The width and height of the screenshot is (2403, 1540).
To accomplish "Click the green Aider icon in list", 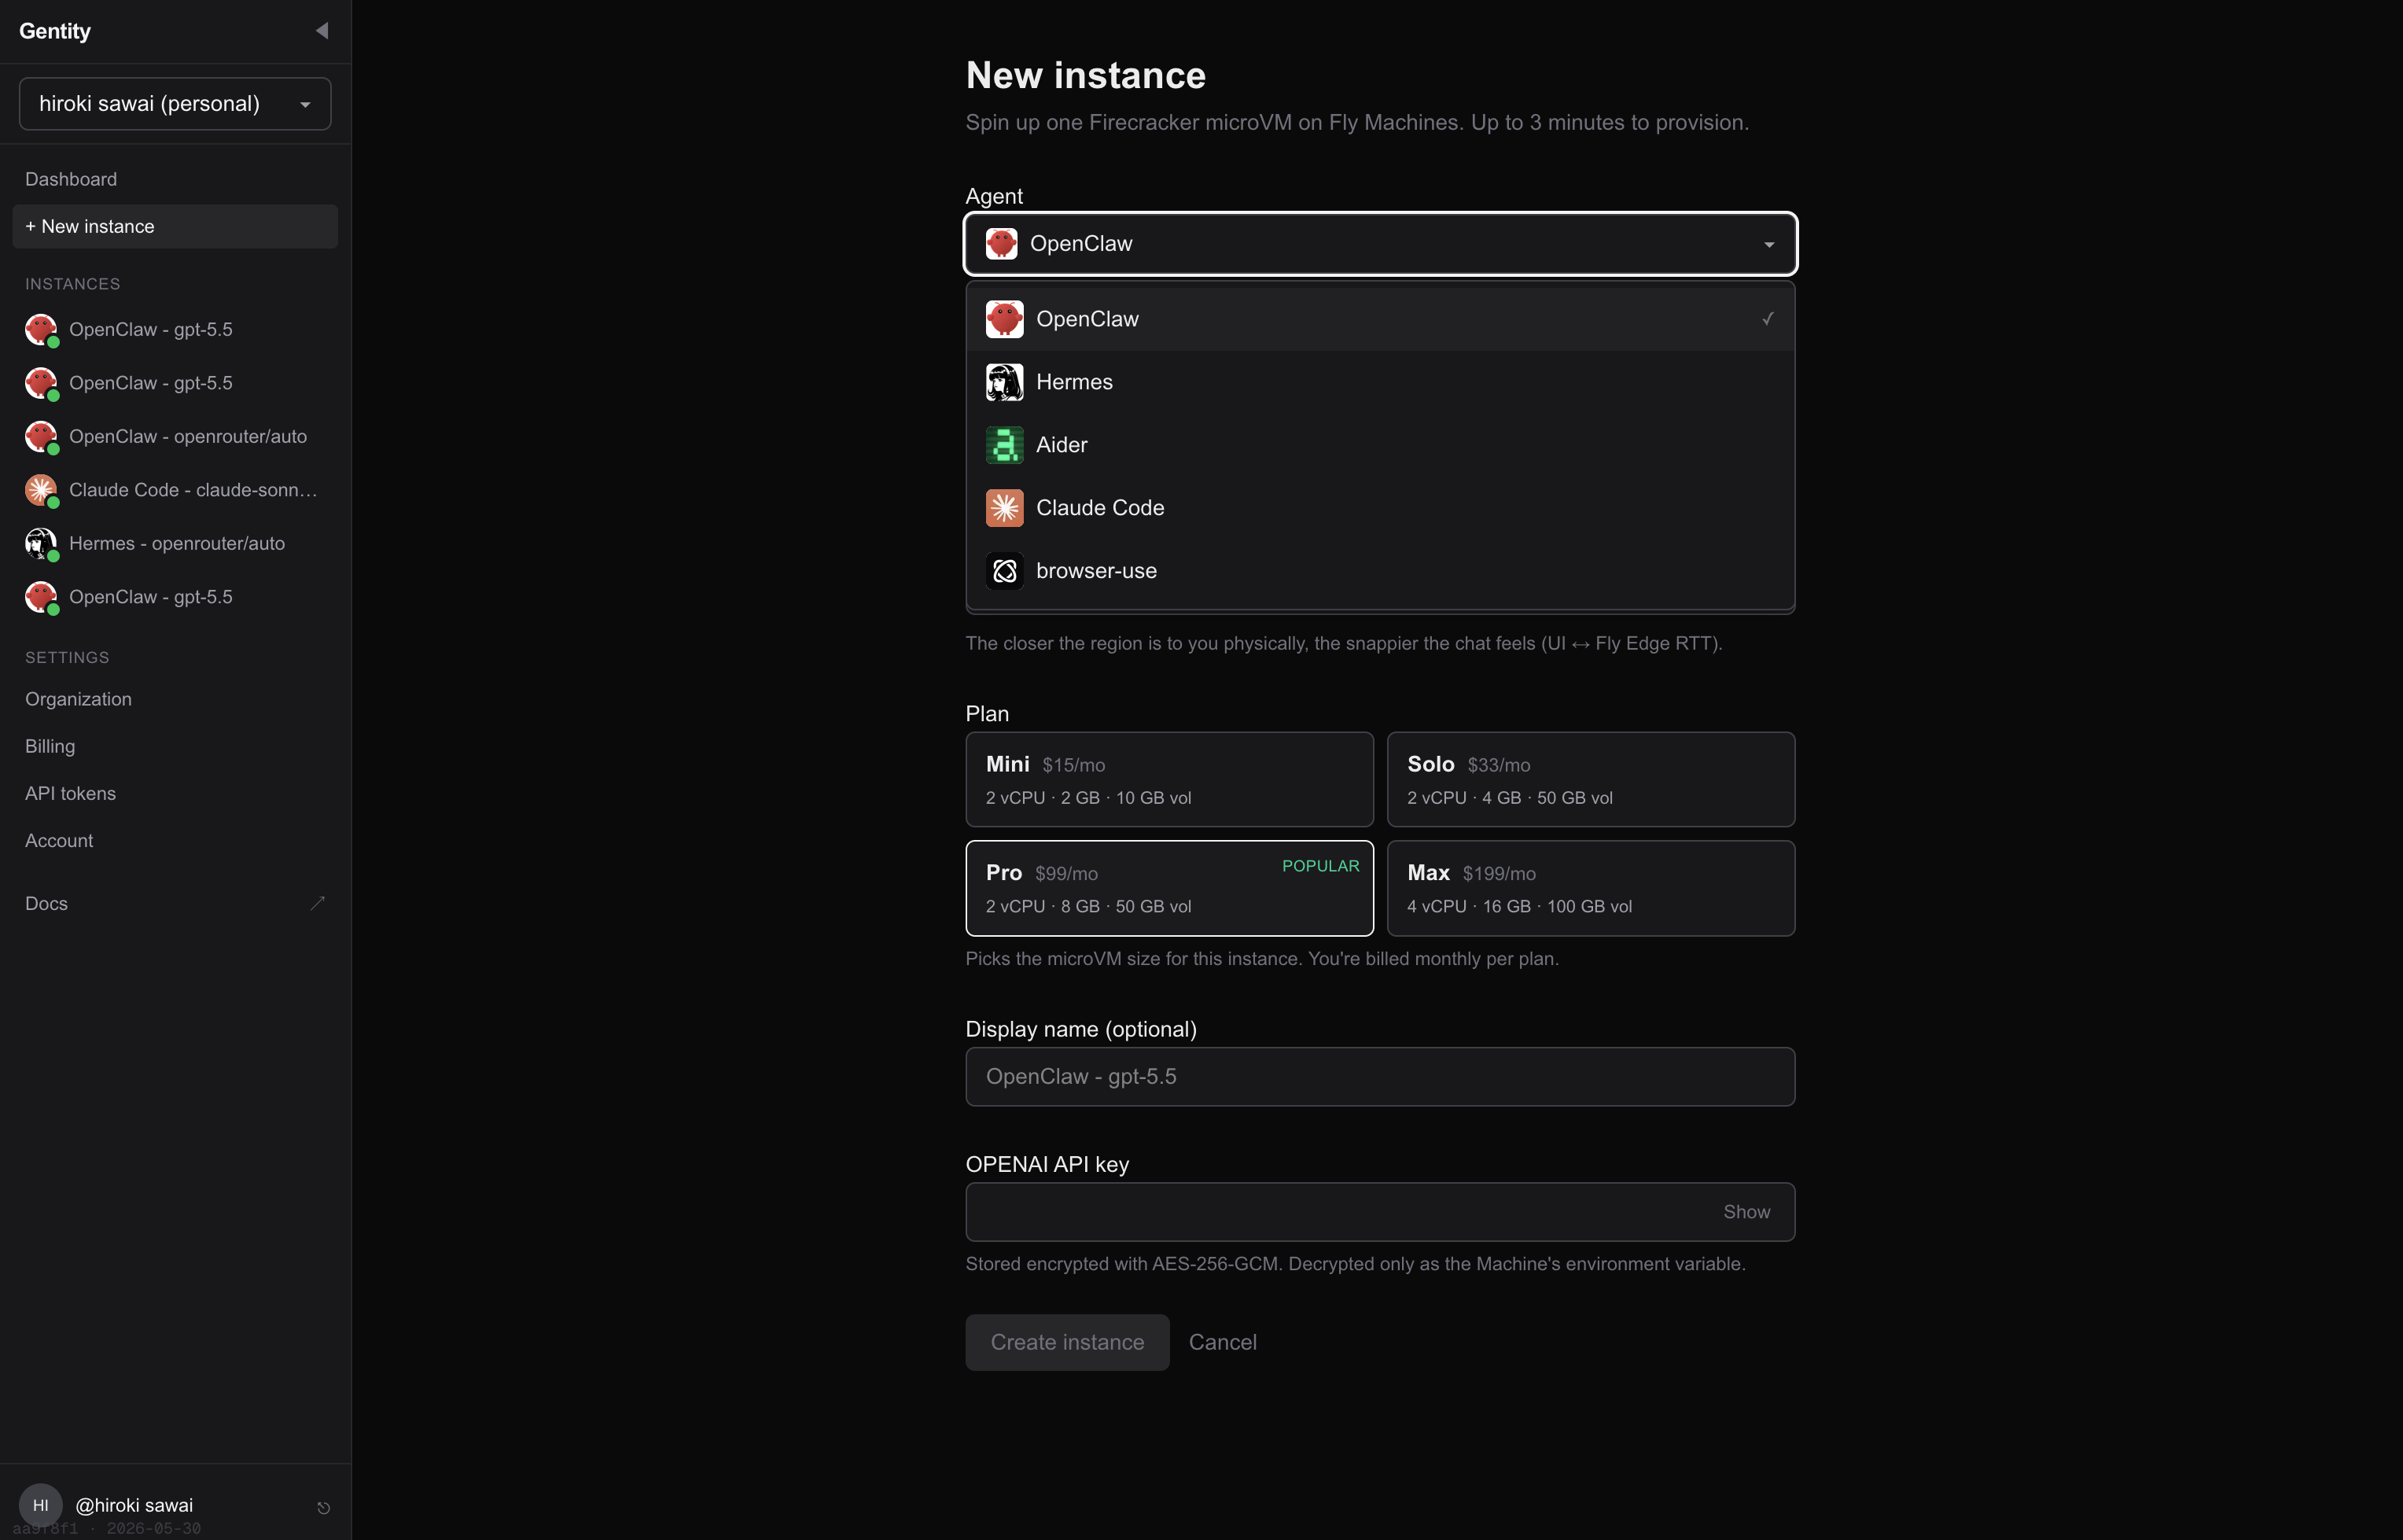I will [x=1005, y=445].
